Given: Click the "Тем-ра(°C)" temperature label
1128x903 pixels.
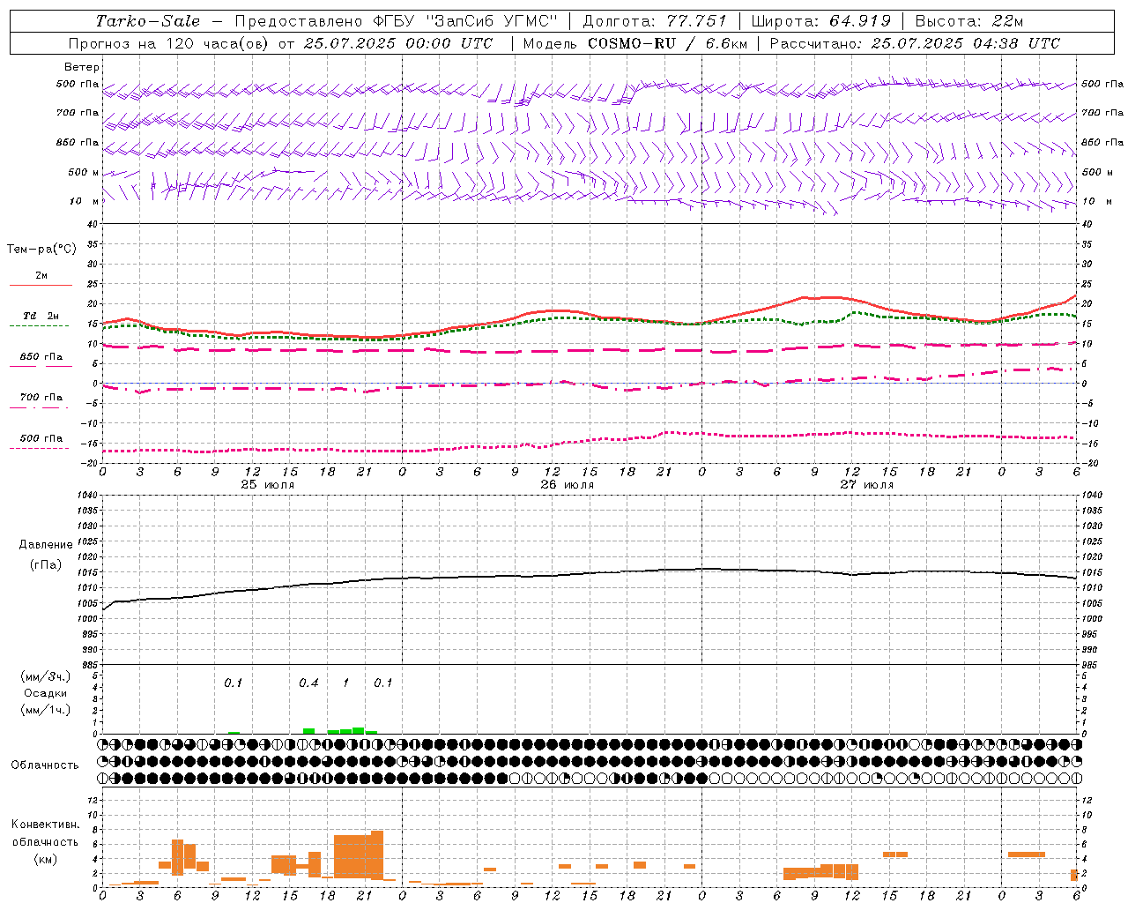Looking at the screenshot, I should point(41,250).
